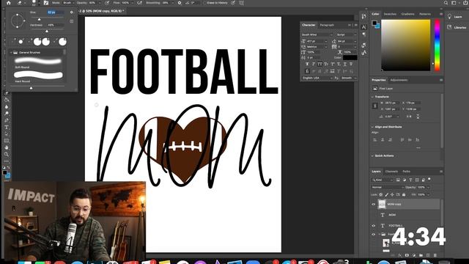
Task: Switch to the Patterns tab
Action: pos(425,14)
